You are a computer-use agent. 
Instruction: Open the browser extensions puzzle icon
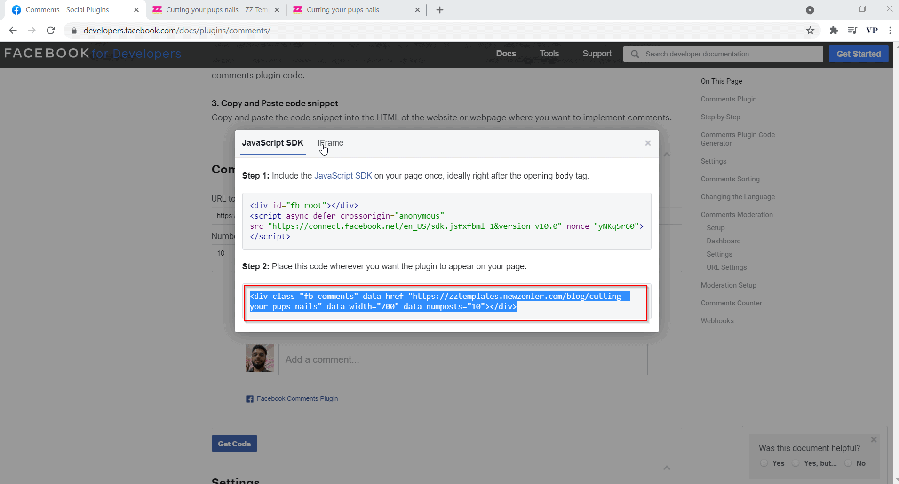click(834, 30)
